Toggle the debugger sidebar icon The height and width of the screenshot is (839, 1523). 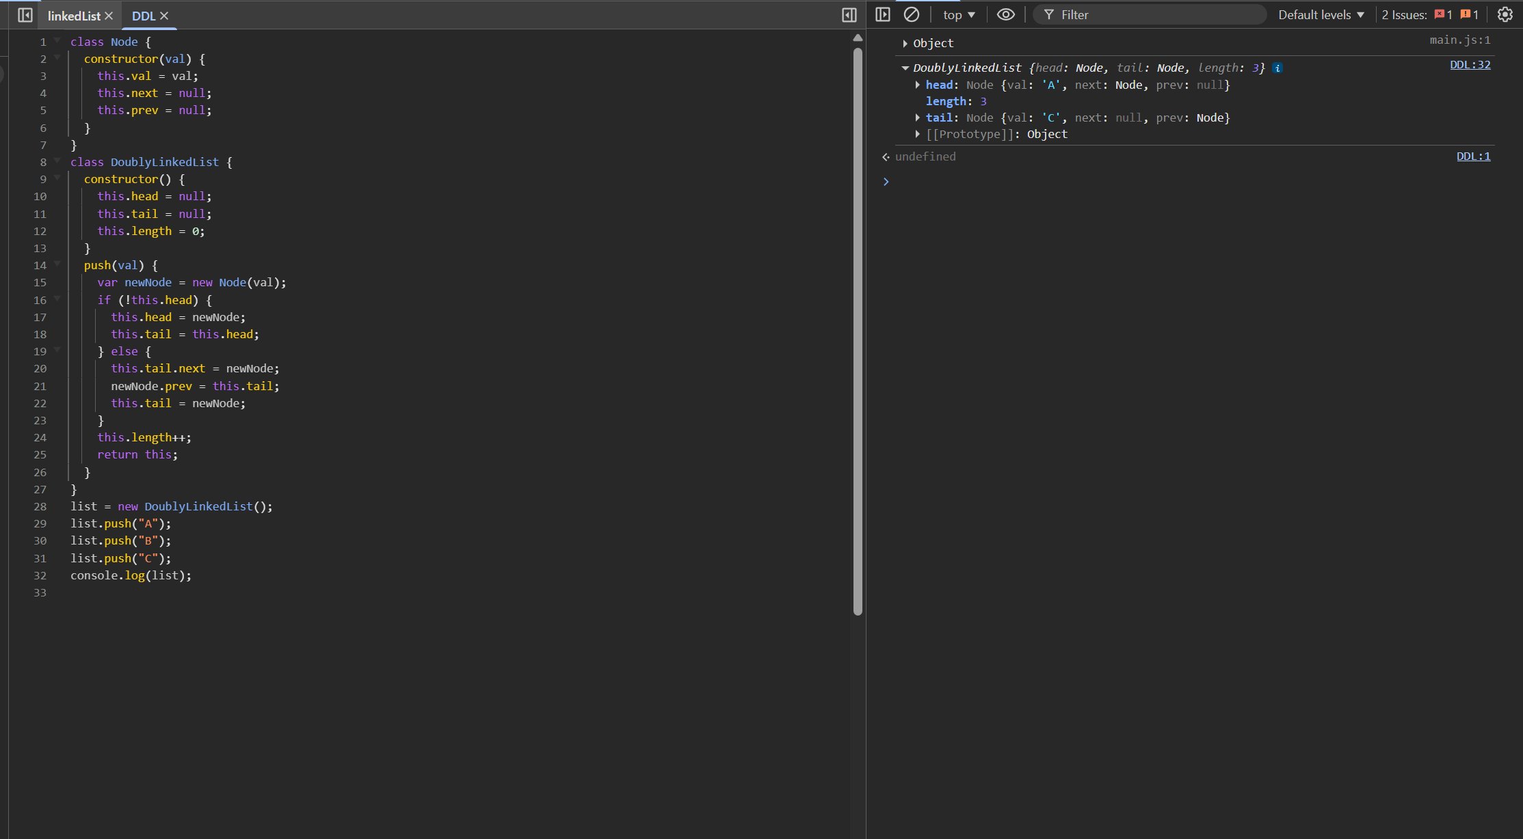pos(849,15)
